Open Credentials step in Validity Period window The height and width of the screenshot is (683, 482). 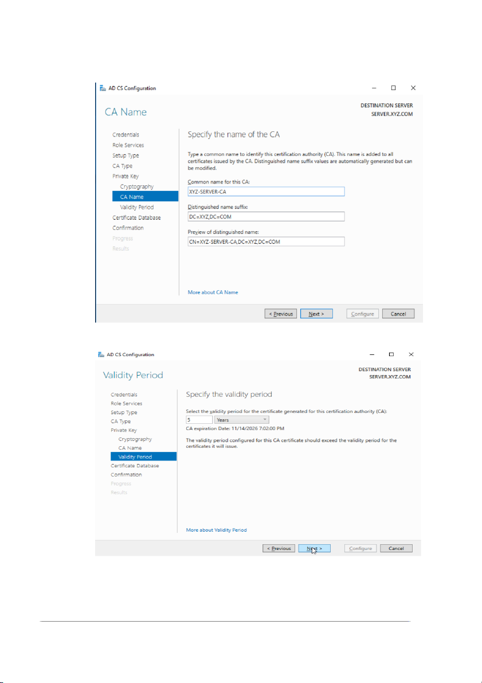124,395
